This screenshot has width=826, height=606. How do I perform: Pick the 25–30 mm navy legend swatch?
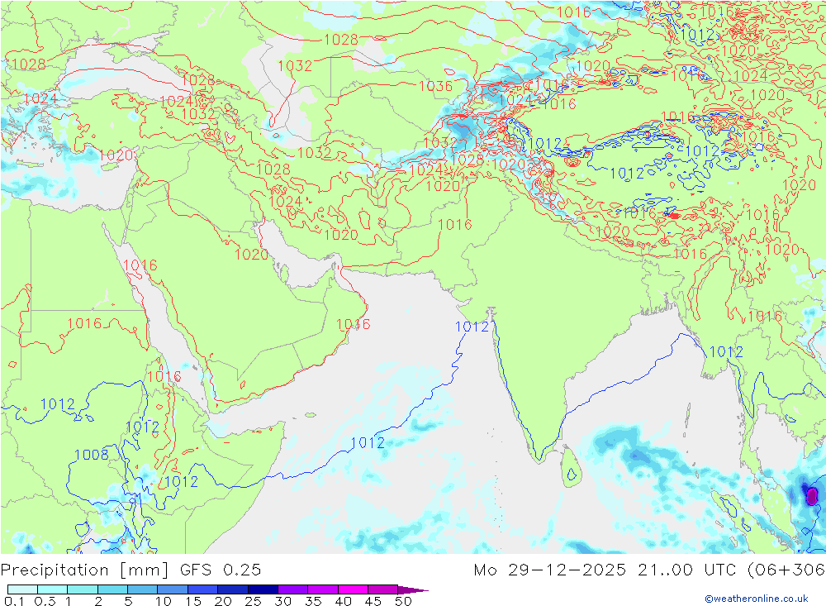click(263, 589)
